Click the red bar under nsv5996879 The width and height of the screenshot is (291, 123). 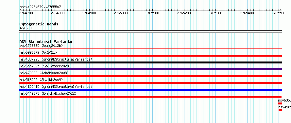click(x=150, y=56)
